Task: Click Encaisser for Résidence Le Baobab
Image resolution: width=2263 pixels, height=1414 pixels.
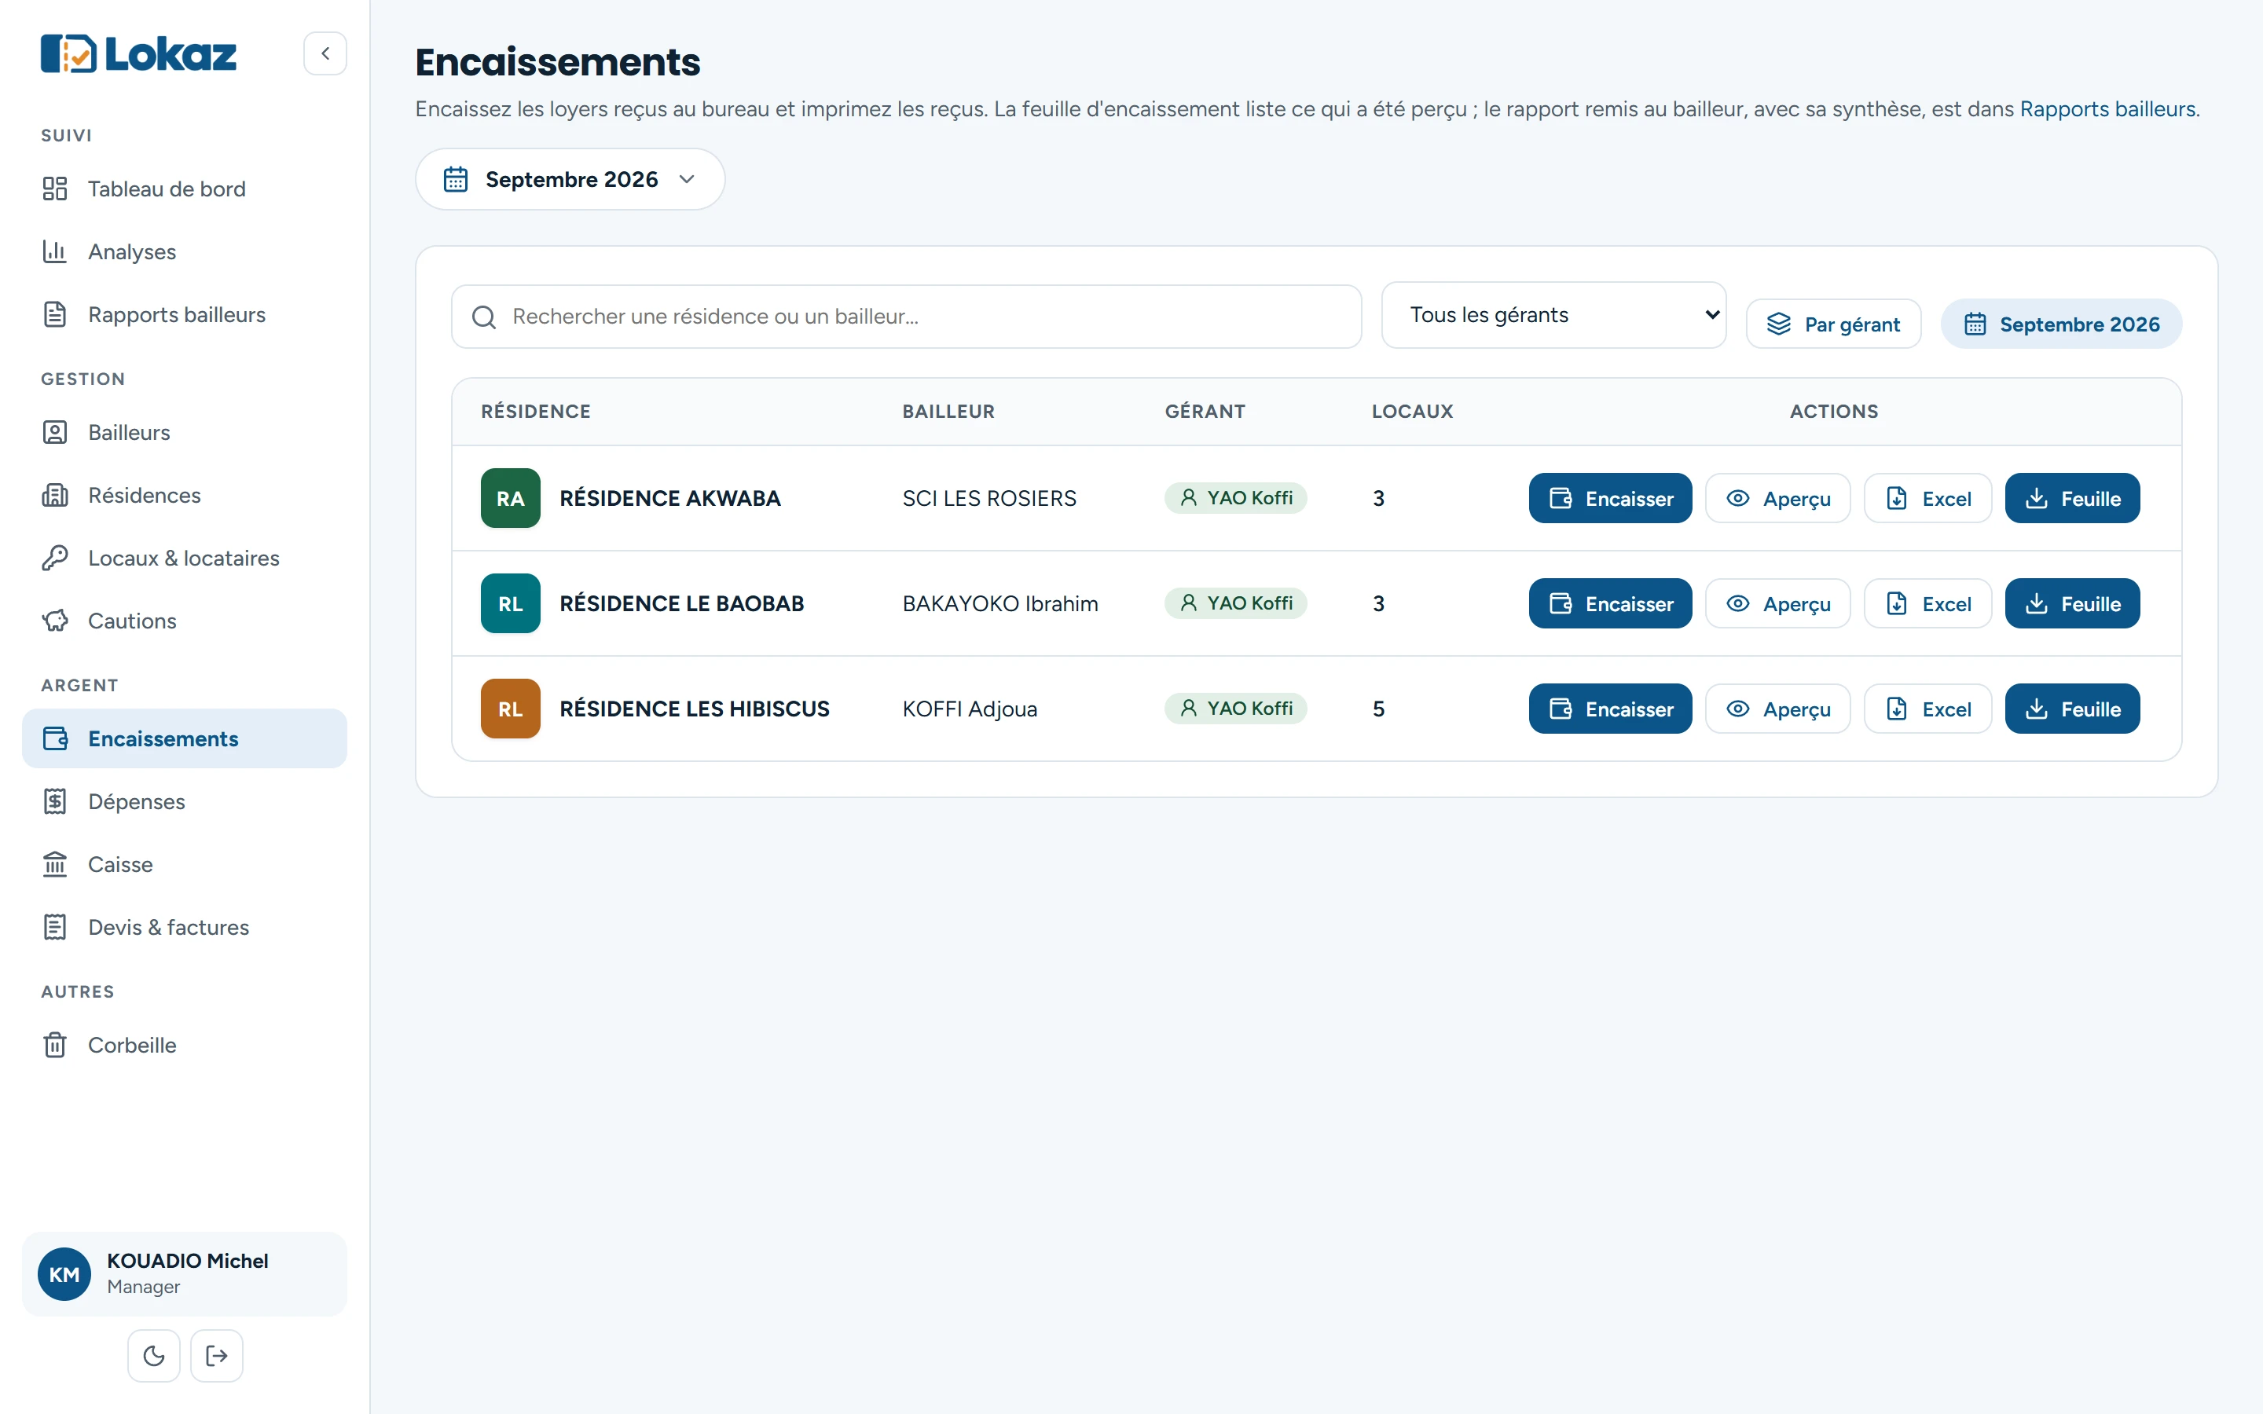Action: point(1609,603)
